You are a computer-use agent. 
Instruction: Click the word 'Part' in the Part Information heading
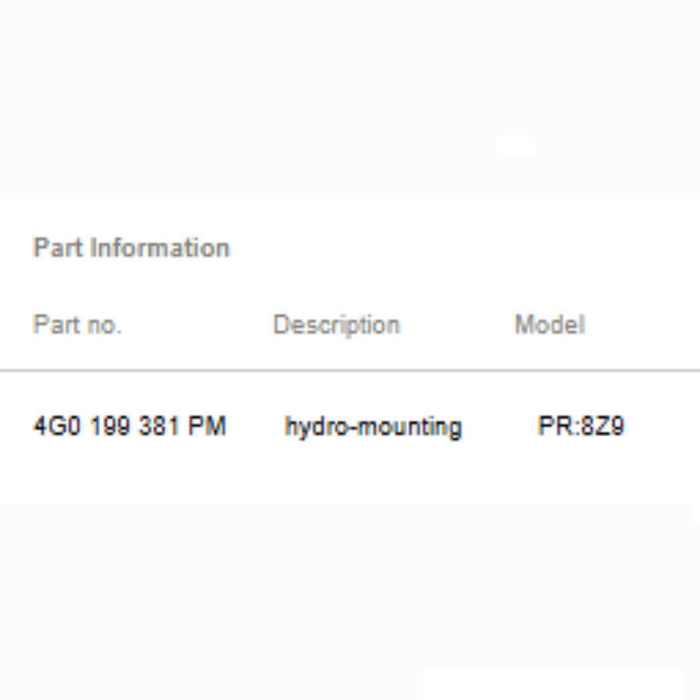pos(58,247)
